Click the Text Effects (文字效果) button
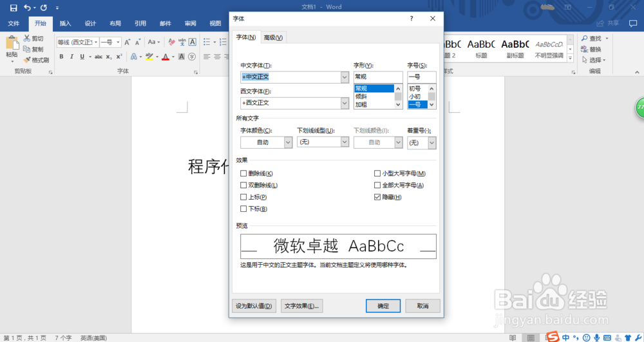The height and width of the screenshot is (342, 644). click(302, 306)
